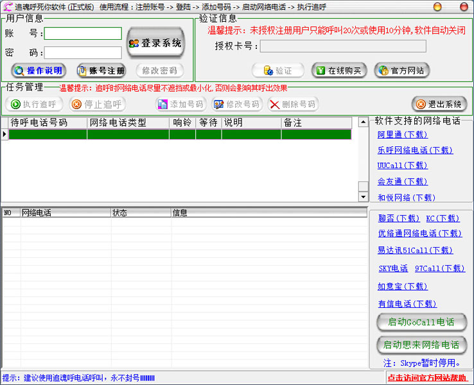Click the 信息 column header in log
Image resolution: width=474 pixels, height=385 pixels.
[x=269, y=213]
